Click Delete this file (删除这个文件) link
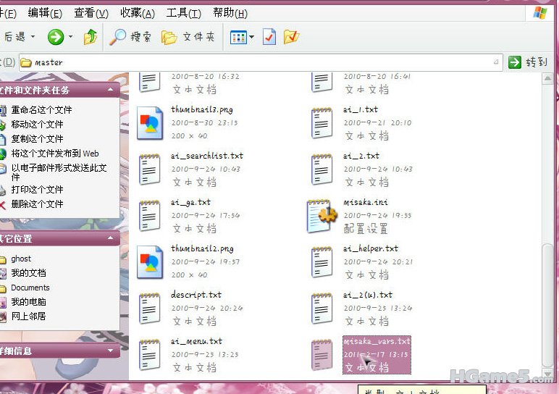The image size is (559, 394). tap(37, 204)
